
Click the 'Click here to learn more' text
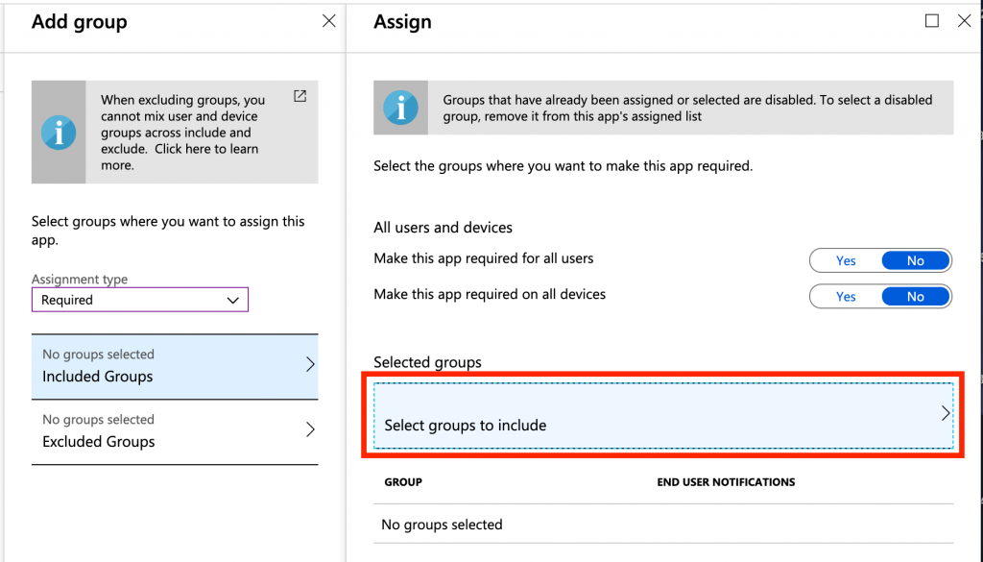180,157
